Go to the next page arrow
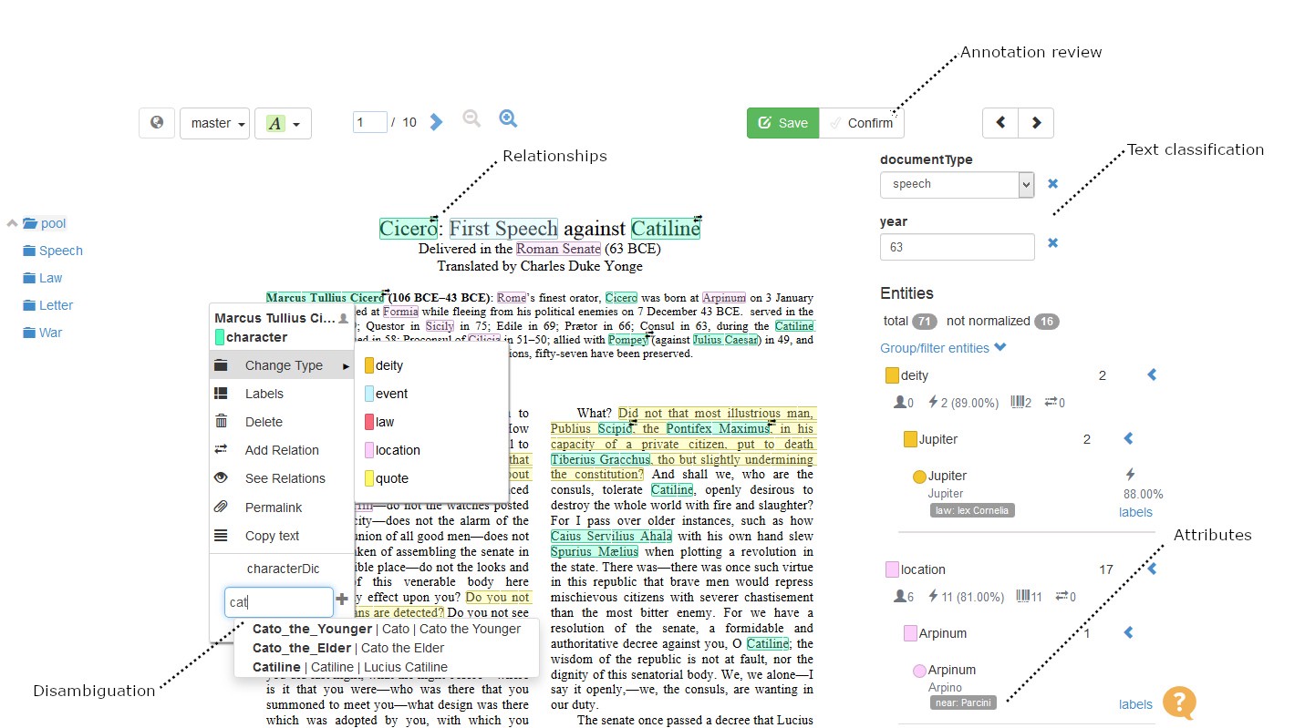Image resolution: width=1305 pixels, height=728 pixels. 436,121
